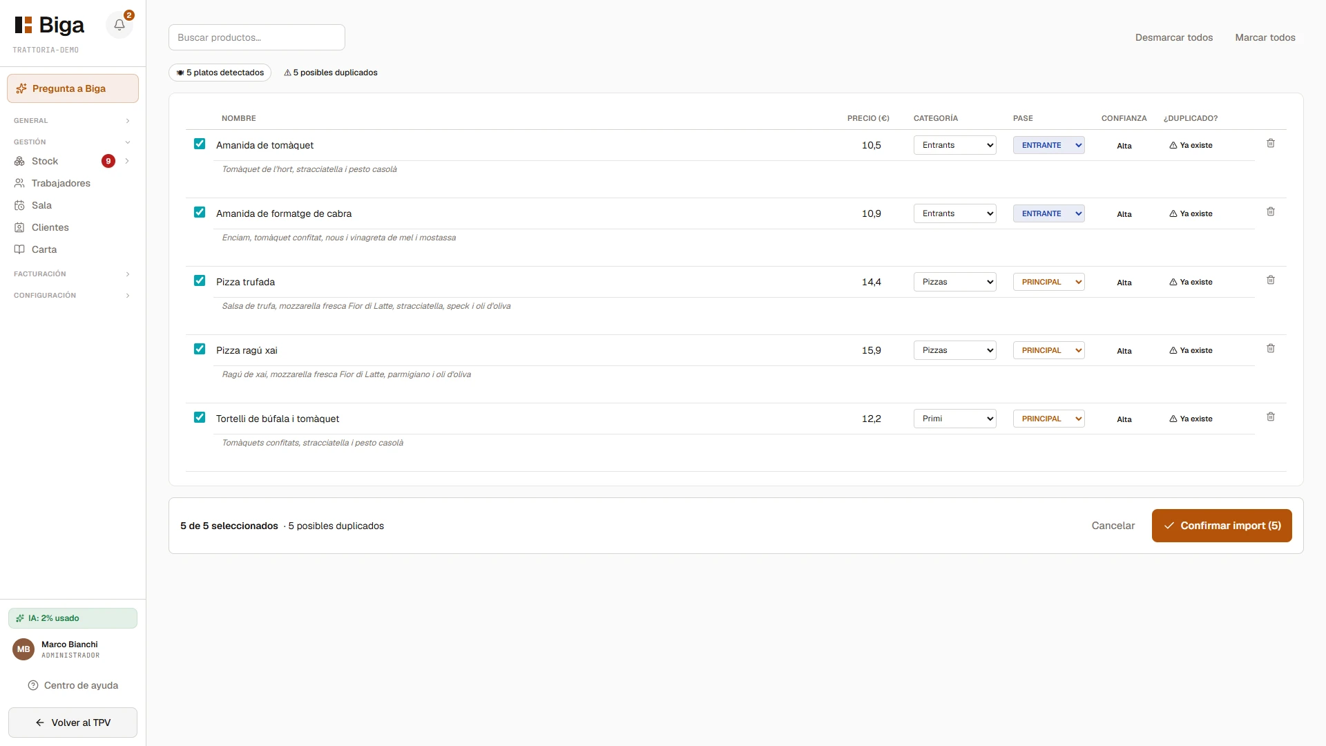This screenshot has width=1326, height=746.
Task: Change ENTRANTE pase for Amanida de tomàquet
Action: 1049,145
